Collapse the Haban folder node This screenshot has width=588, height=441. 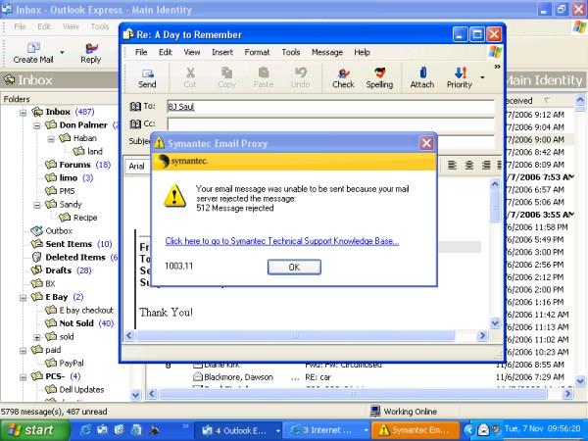(51, 139)
